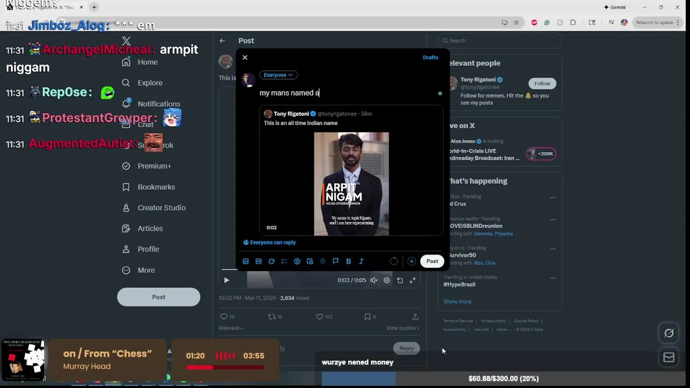Screen dimensions: 690x388
Task: Add a poll to the post
Action: [x=284, y=261]
